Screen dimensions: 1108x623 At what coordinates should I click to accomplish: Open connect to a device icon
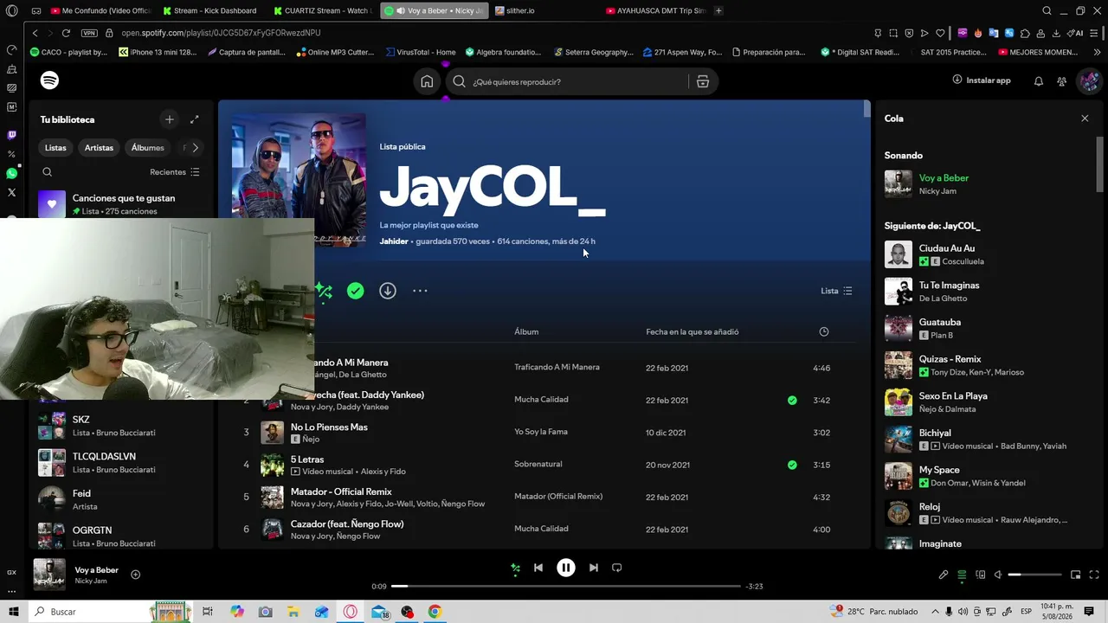pyautogui.click(x=980, y=575)
